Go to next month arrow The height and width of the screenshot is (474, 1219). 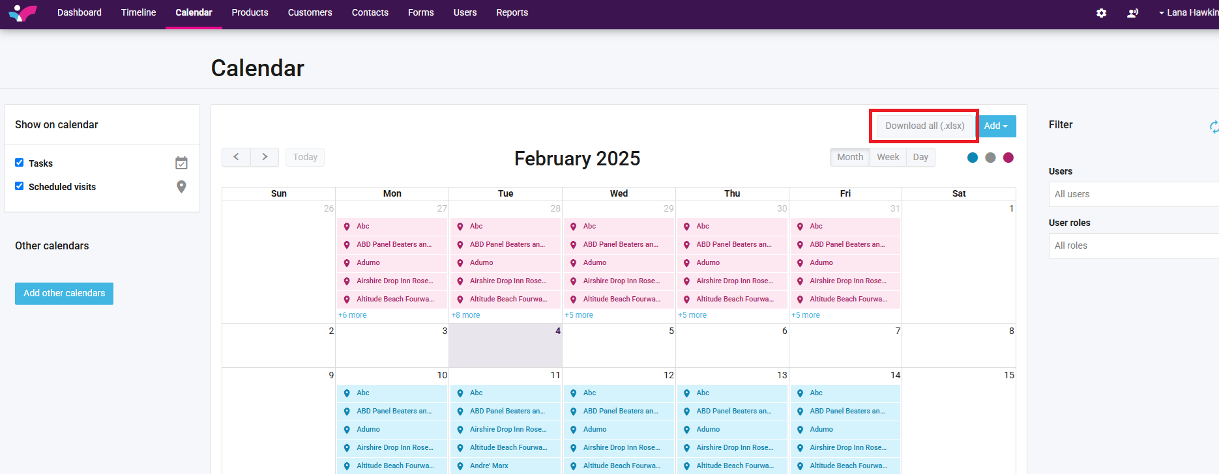pyautogui.click(x=265, y=157)
